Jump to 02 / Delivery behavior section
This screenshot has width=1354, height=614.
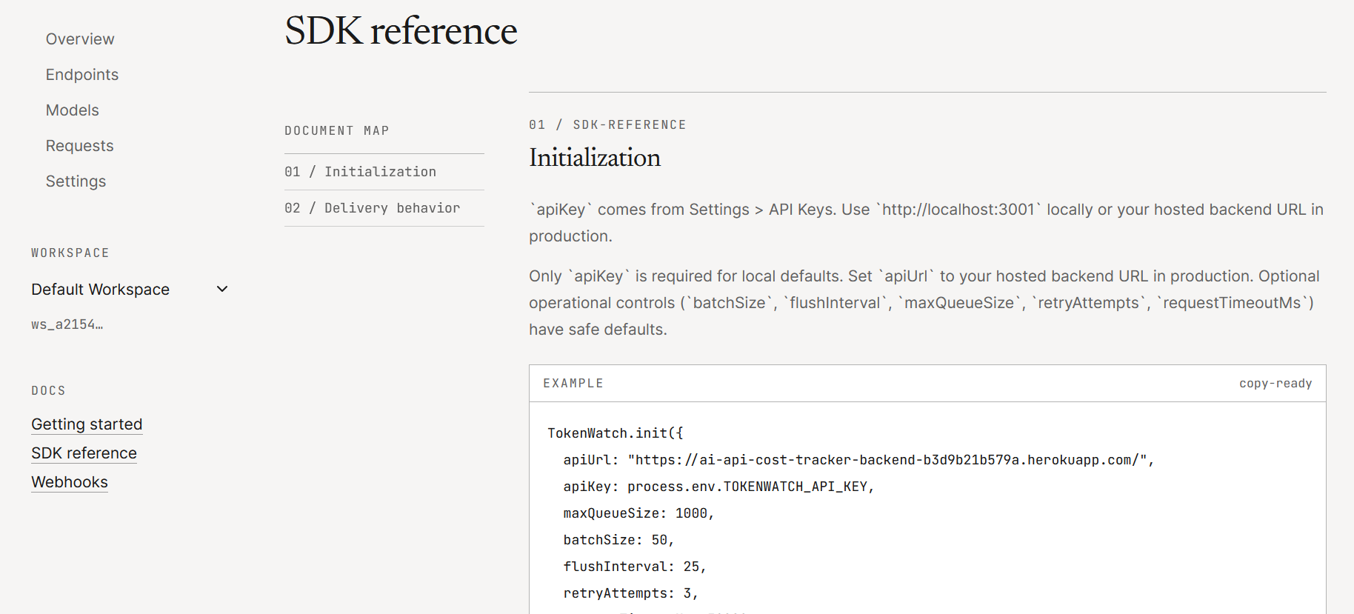[384, 208]
